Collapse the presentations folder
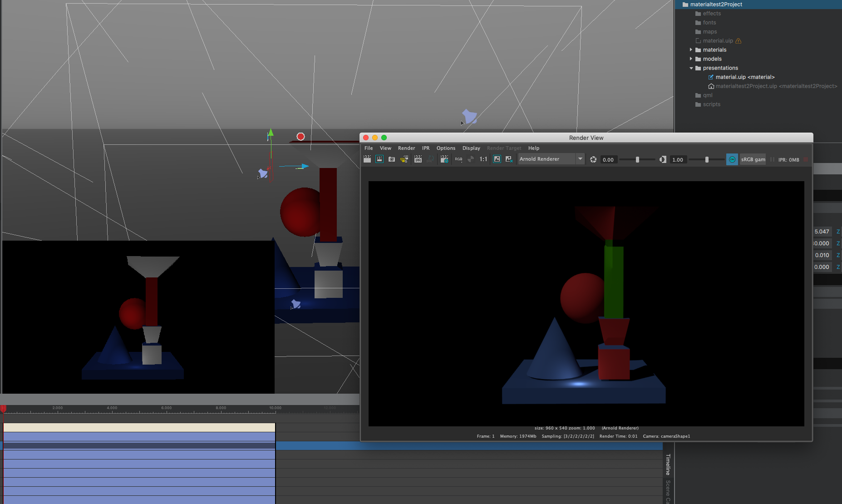Image resolution: width=842 pixels, height=504 pixels. tap(691, 68)
